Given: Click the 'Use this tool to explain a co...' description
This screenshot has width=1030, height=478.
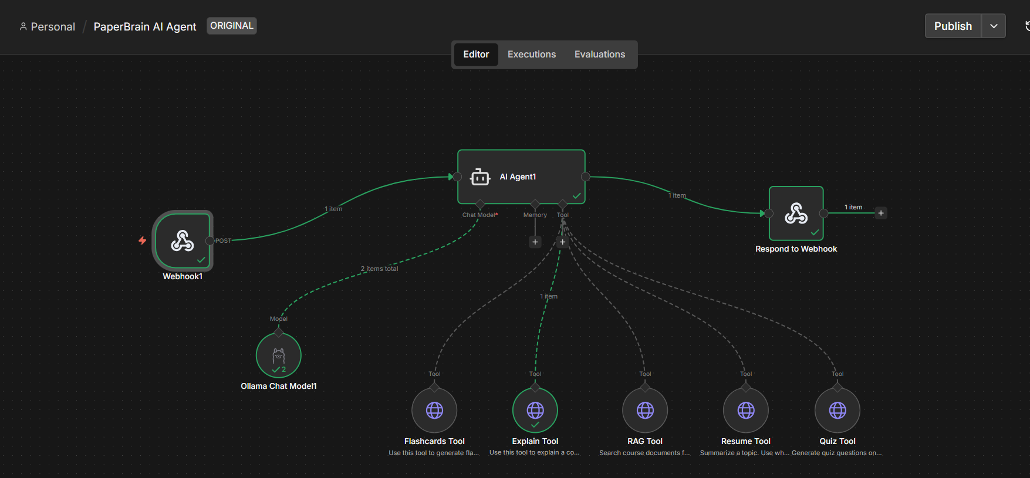Looking at the screenshot, I should pyautogui.click(x=535, y=452).
